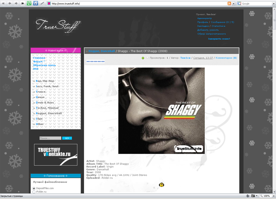Open the address bar history dropdown
The width and height of the screenshot is (276, 199).
tap(234, 4)
